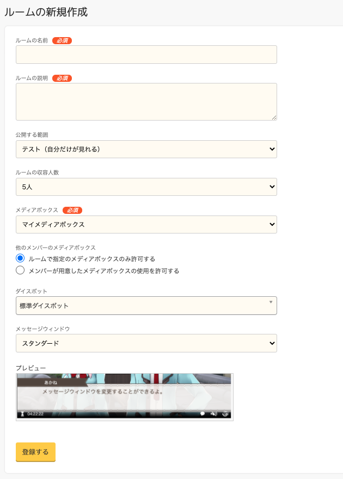
Task: Select メンバーが用意したメディアボックスの使用を許可する radio option
Action: 21,270
